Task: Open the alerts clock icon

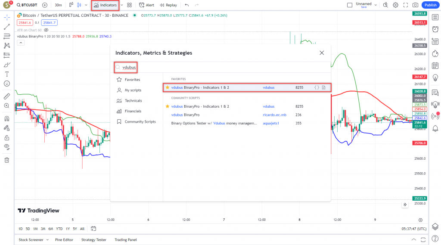Action: point(435,29)
